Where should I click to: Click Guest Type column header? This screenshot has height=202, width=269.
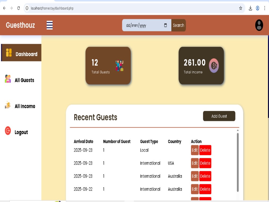click(149, 142)
